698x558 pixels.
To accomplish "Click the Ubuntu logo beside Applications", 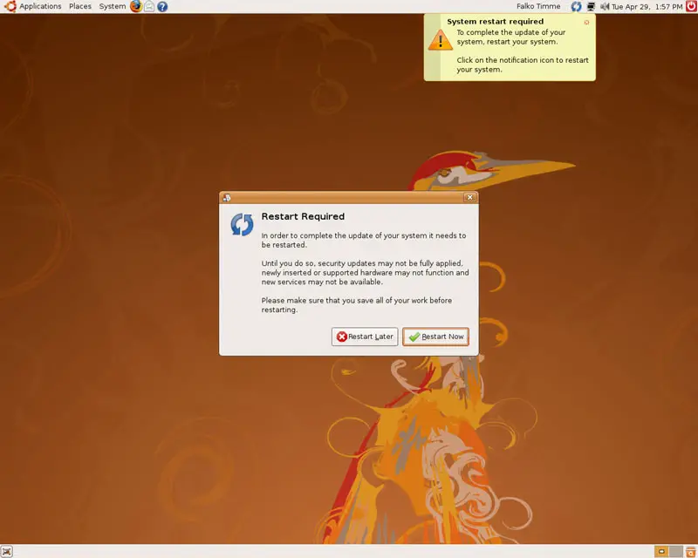I will click(10, 6).
